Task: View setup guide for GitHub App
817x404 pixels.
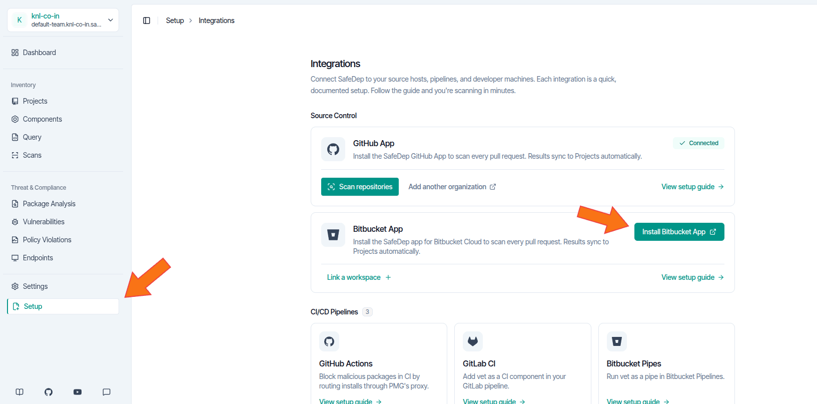Action: pos(693,187)
